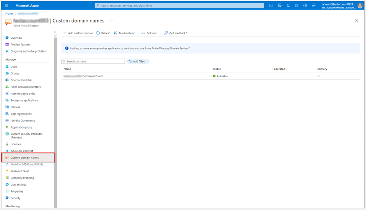The image size is (366, 210).
Task: Open Cloud Shell from the top bar
Action: [271, 5]
